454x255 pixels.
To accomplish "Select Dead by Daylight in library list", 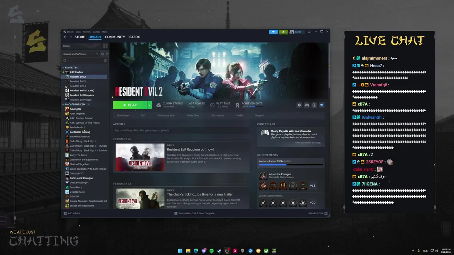I will pyautogui.click(x=79, y=183).
